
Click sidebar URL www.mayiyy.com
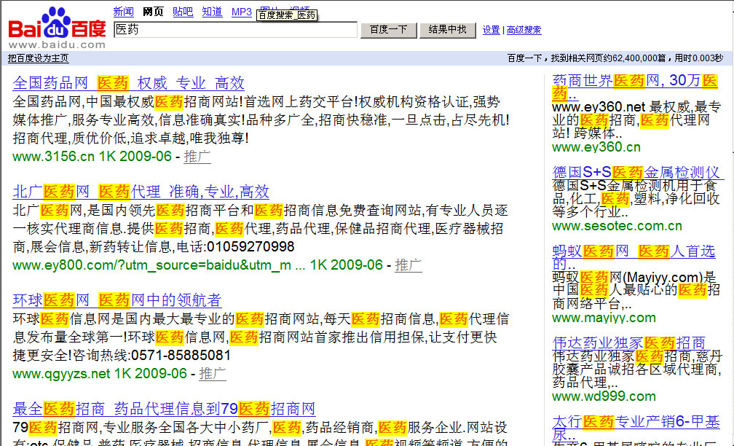(604, 318)
